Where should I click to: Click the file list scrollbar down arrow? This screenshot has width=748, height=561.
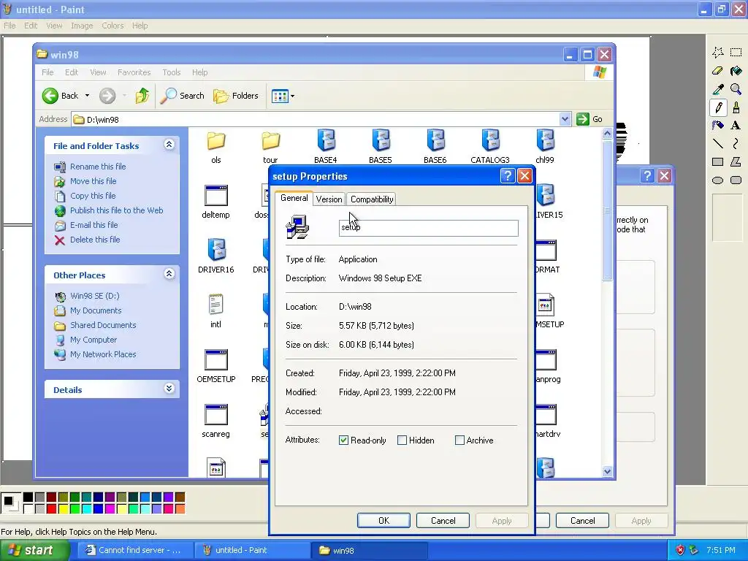[x=607, y=471]
